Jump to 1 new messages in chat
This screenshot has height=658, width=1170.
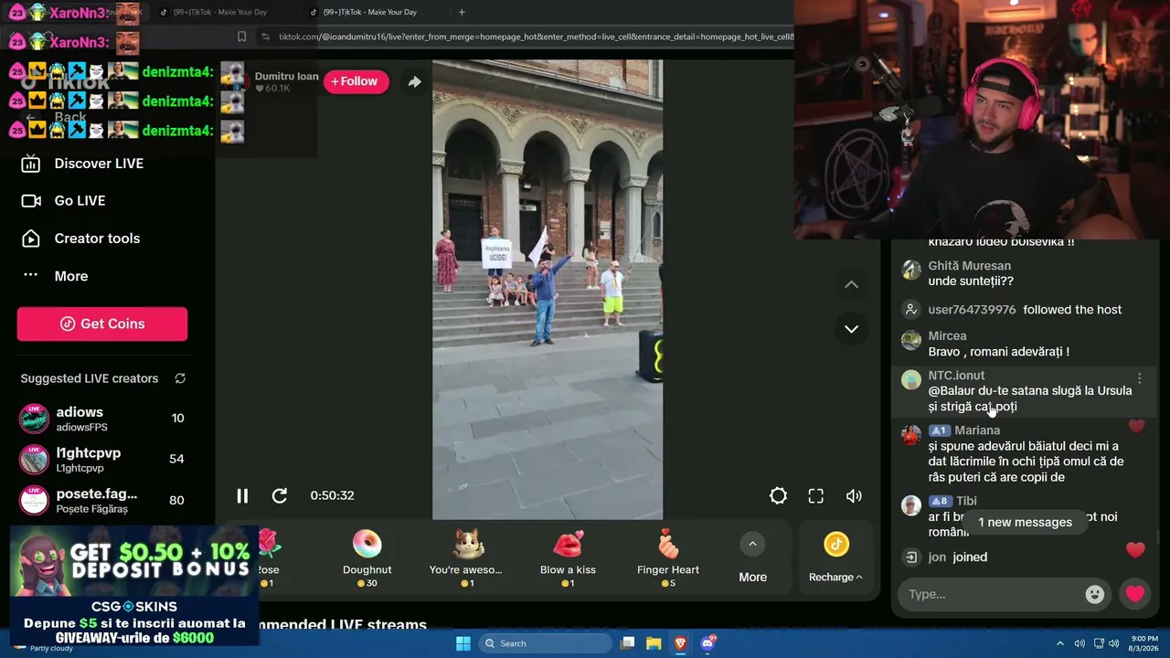[1025, 522]
